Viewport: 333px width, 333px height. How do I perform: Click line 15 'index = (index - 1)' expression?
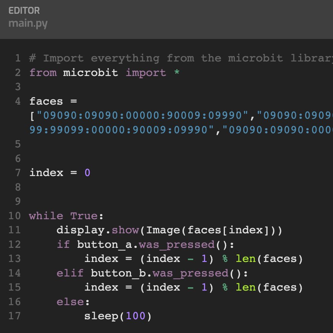tap(149, 287)
